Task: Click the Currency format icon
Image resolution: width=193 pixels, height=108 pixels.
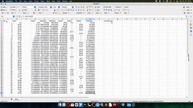Action: pyautogui.click(x=63, y=10)
